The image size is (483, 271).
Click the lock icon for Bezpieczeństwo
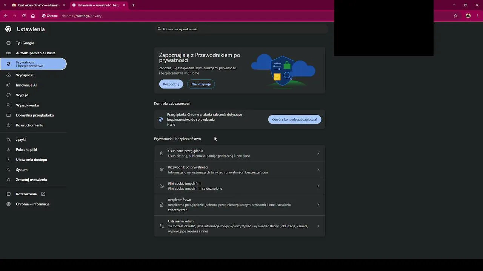coord(162,205)
